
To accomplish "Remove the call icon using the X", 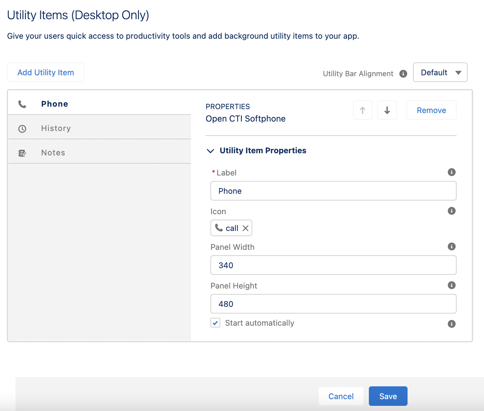I will pyautogui.click(x=246, y=228).
